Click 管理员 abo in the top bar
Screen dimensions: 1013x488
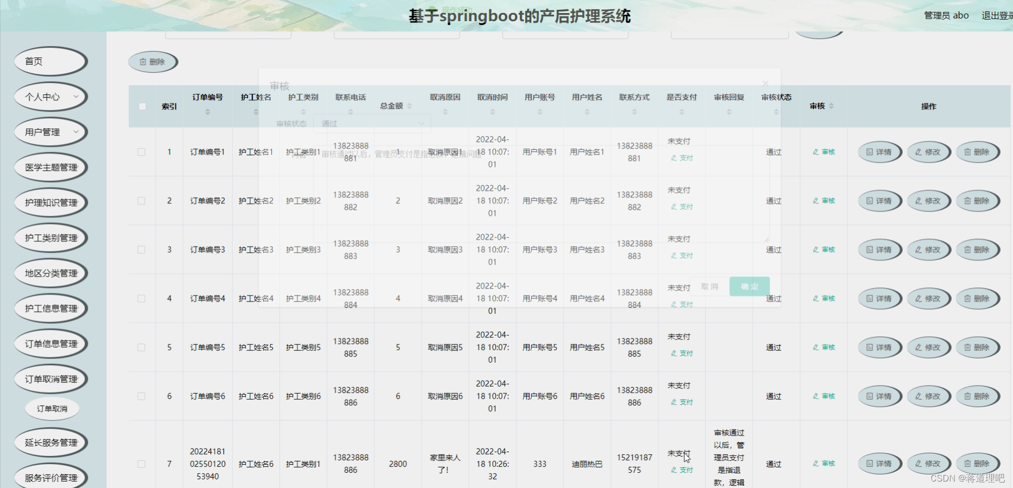point(946,16)
